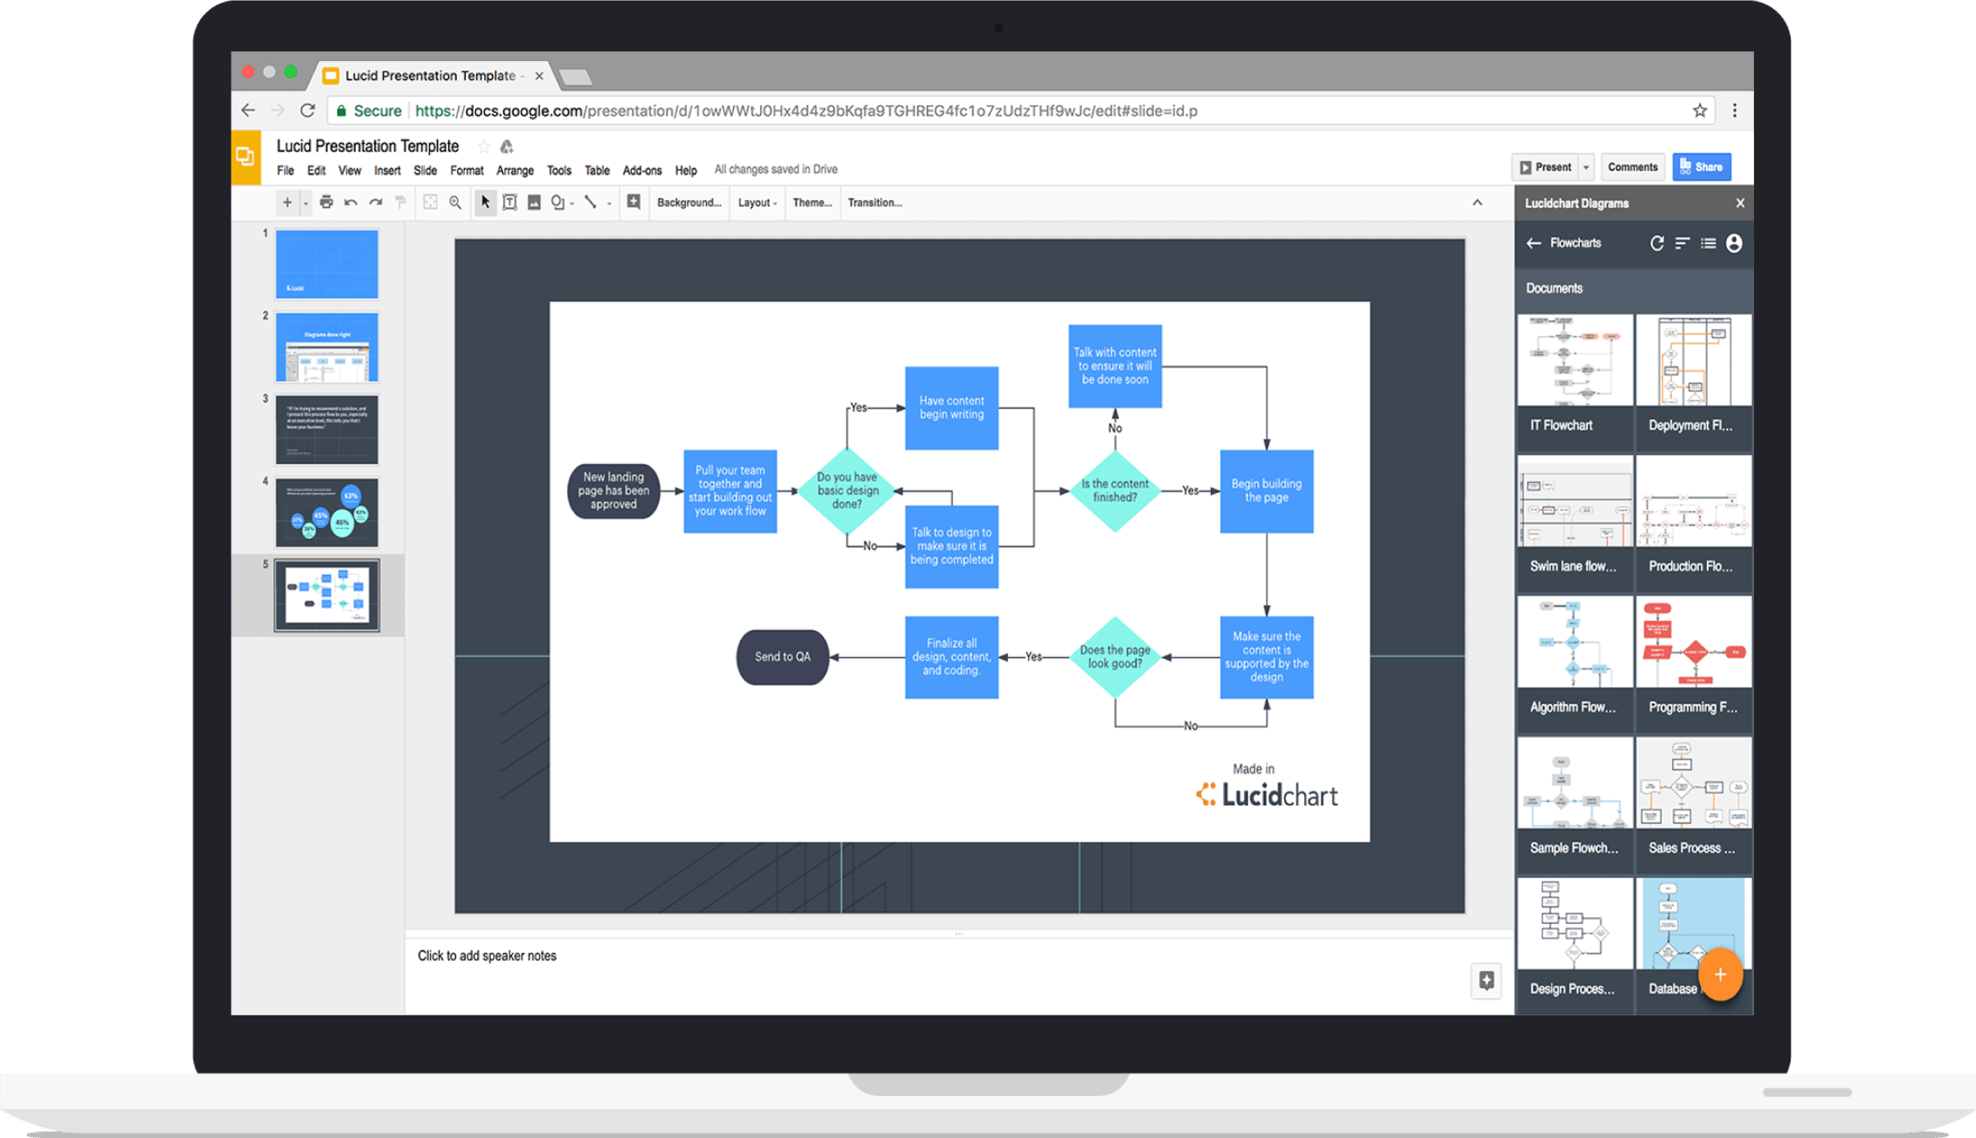This screenshot has height=1138, width=1976.
Task: Click the Paint format icon
Action: click(400, 203)
